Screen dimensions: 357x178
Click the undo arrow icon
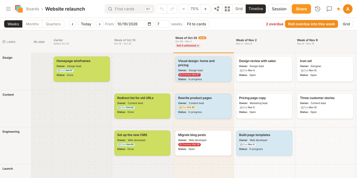(162, 9)
